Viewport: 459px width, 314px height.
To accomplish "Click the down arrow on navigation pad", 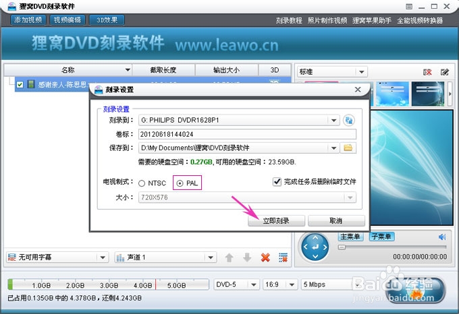I will 315,257.
